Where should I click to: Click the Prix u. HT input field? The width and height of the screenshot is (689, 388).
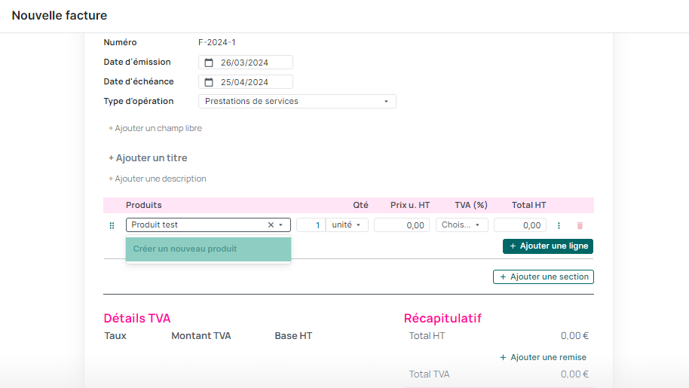point(402,225)
